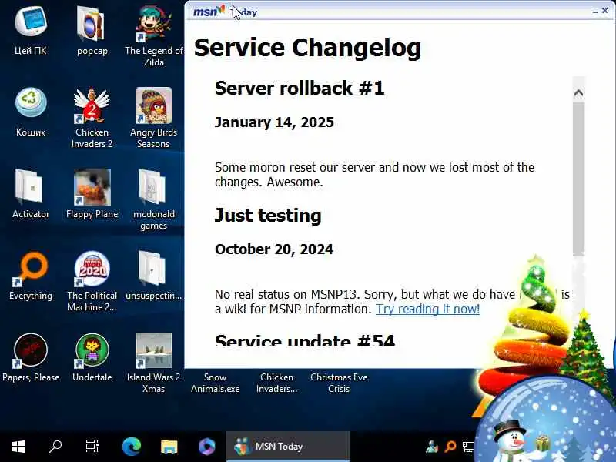Launch Microsoft Edge from taskbar

[131, 447]
